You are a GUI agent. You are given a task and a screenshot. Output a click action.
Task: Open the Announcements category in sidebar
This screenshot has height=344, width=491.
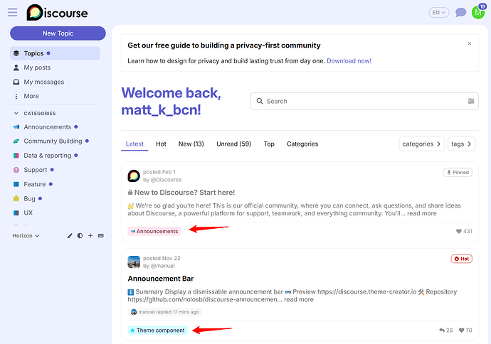click(47, 127)
